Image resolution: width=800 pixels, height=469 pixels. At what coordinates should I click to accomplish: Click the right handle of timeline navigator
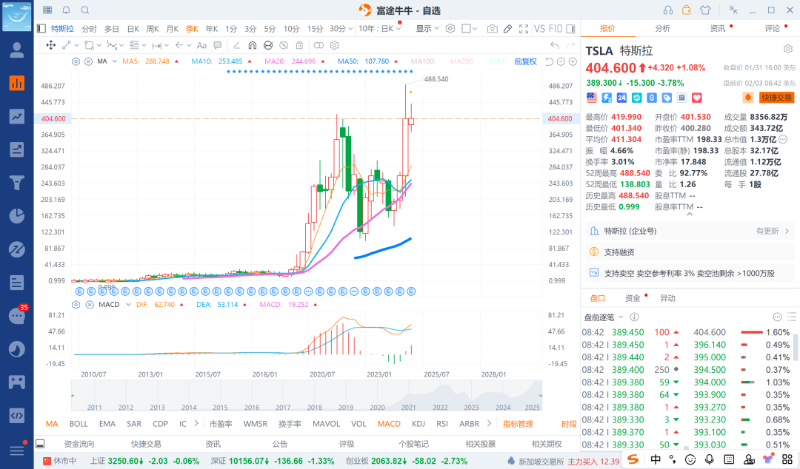tap(540, 395)
